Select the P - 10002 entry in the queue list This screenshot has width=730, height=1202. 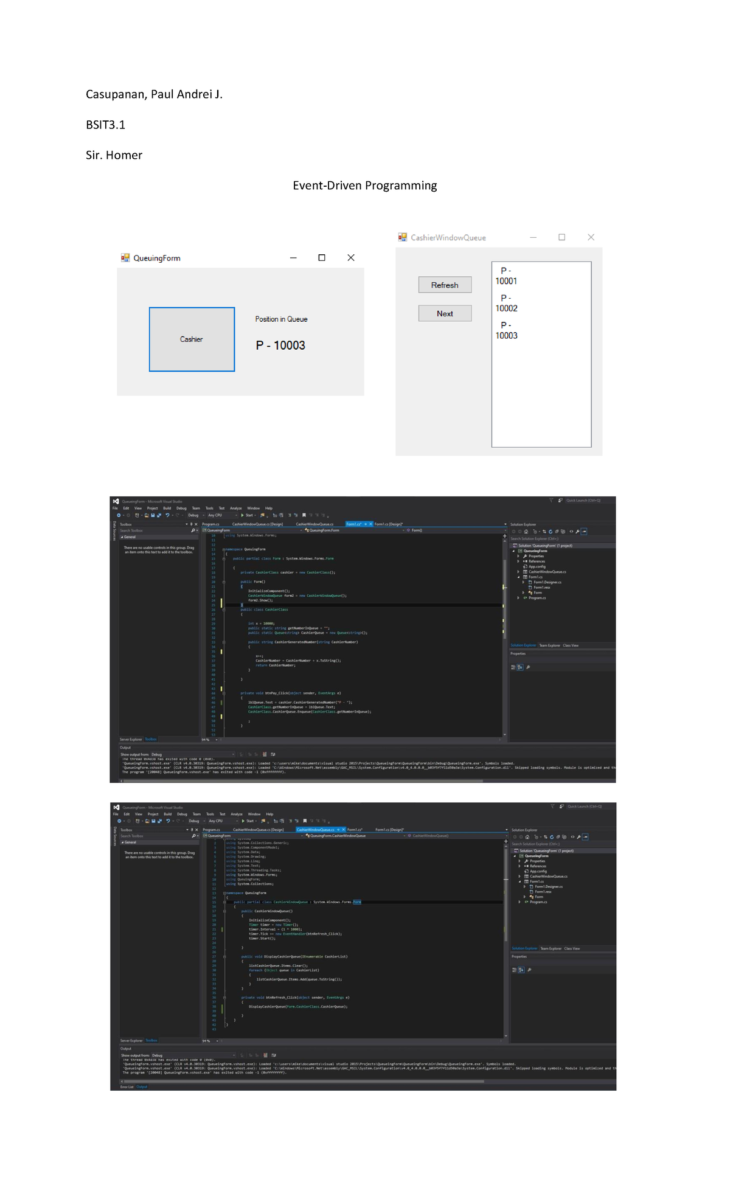coord(506,303)
